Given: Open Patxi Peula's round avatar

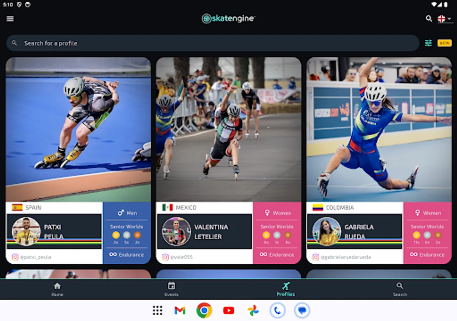Looking at the screenshot, I should [x=26, y=231].
